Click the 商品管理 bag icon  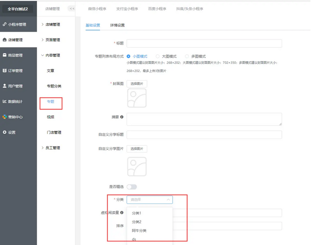coord(5,55)
